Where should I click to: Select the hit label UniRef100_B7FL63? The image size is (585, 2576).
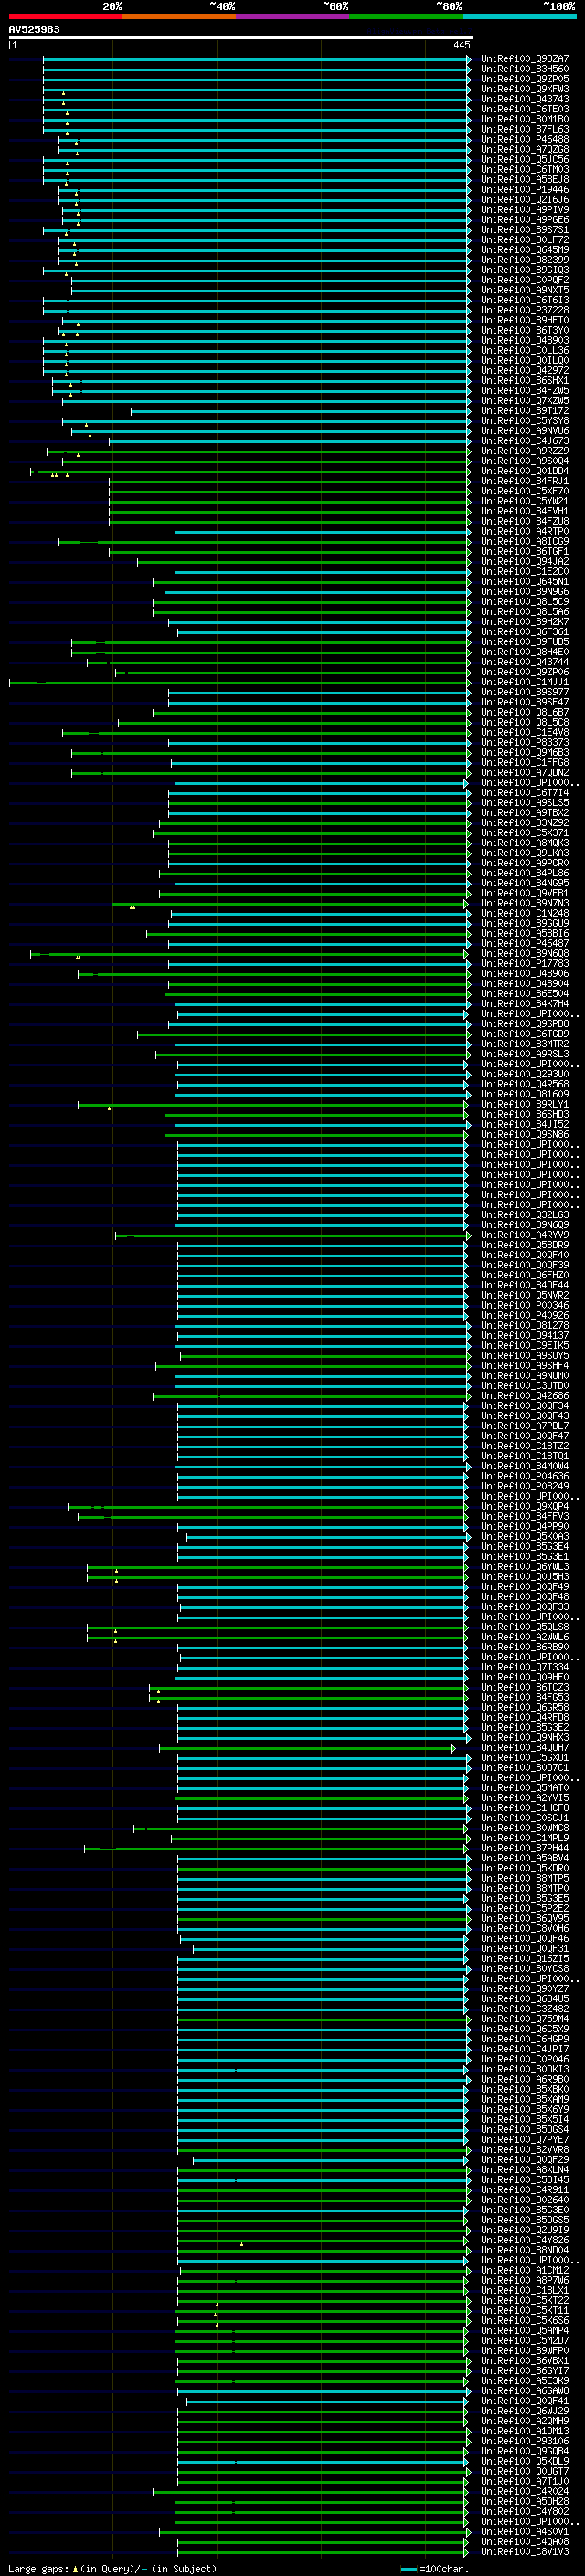tap(525, 129)
